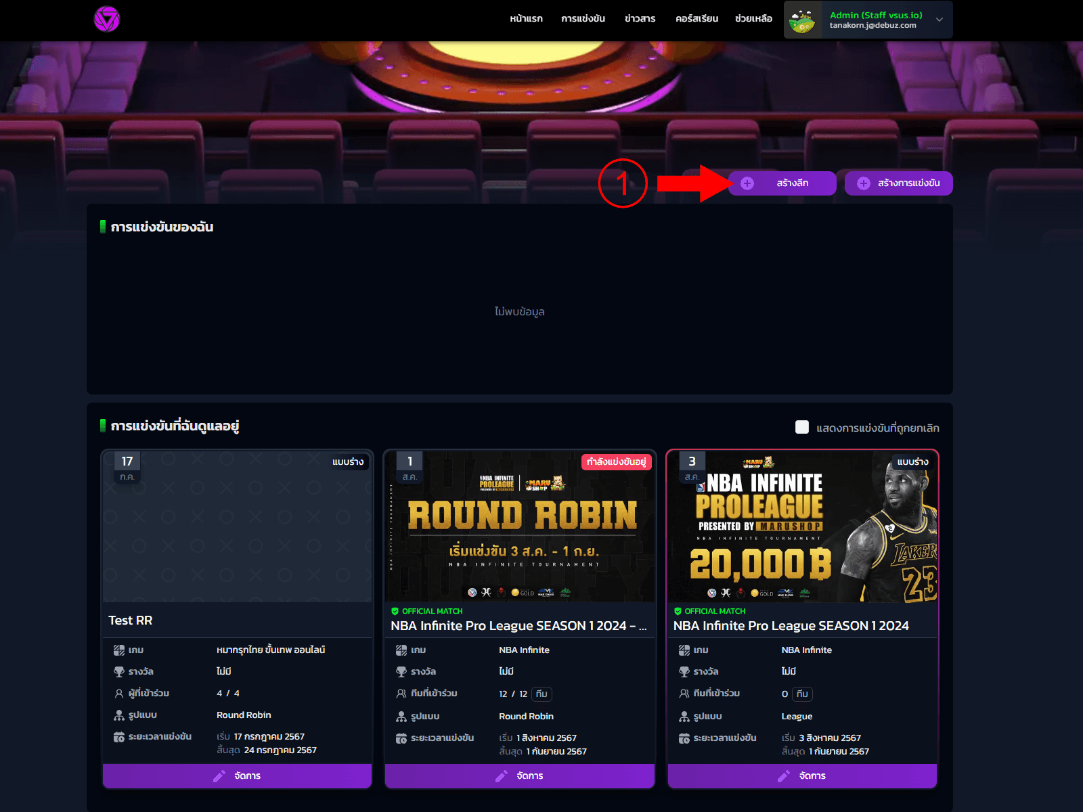Screen dimensions: 1083x812
Task: Open คอร์สเรียน menu item
Action: tap(697, 19)
